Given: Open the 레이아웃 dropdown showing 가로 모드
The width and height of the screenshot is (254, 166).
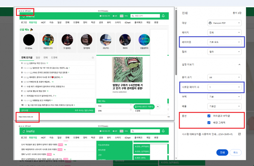Looking at the screenshot, I should coord(224,42).
